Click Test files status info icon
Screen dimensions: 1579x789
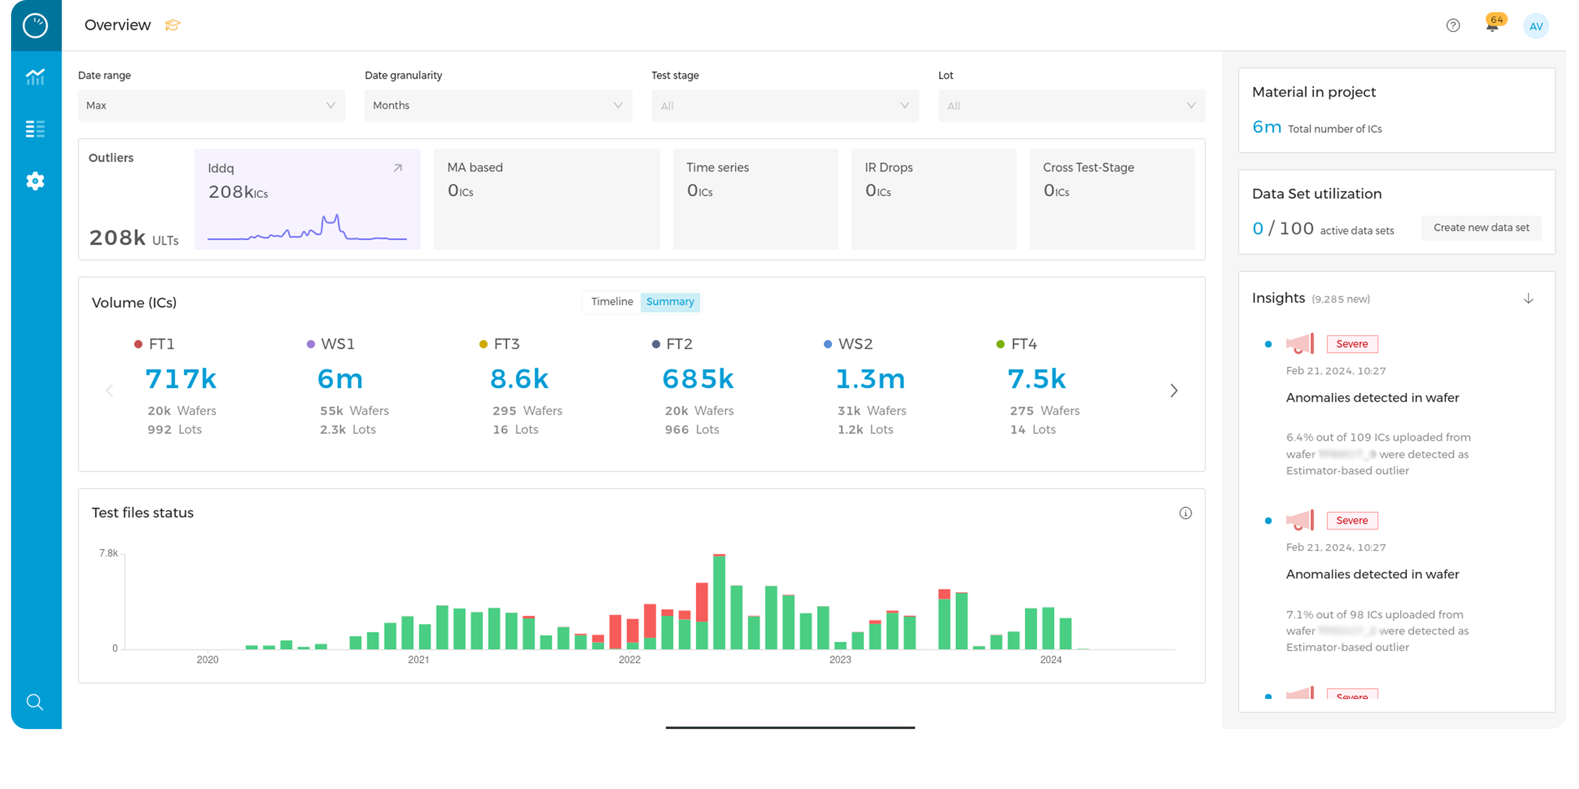tap(1185, 513)
